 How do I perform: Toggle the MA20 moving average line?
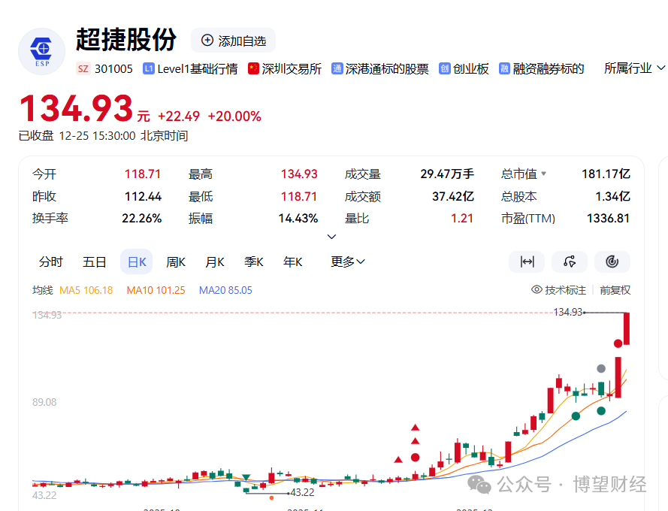(225, 290)
